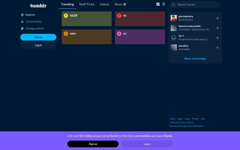The height and width of the screenshot is (150, 240).
Task: Select Change palette option
Action: pyautogui.click(x=34, y=28)
